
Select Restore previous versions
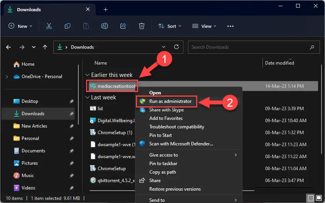point(189,189)
